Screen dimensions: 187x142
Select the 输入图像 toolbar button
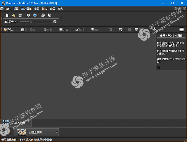(28, 30)
